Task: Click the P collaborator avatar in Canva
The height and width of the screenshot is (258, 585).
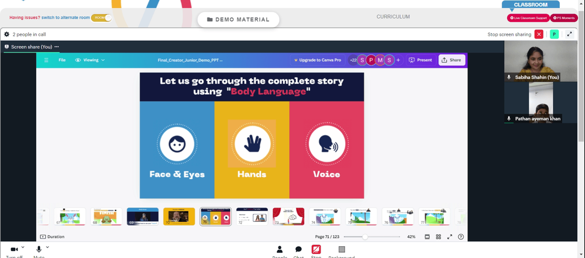Action: (x=371, y=60)
